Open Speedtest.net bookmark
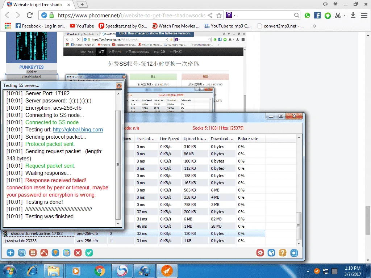Image resolution: width=371 pixels, height=278 pixels. [x=123, y=26]
